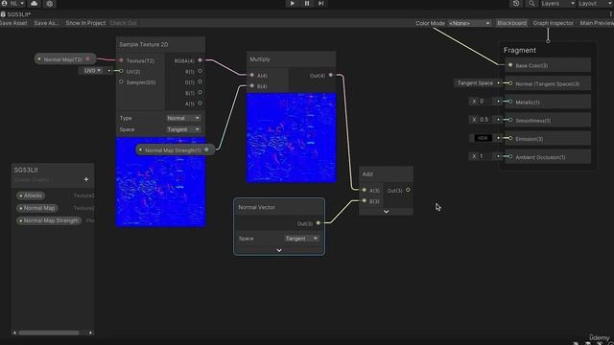Click the Pause button in the top toolbar
The image size is (614, 345).
coord(307,3)
